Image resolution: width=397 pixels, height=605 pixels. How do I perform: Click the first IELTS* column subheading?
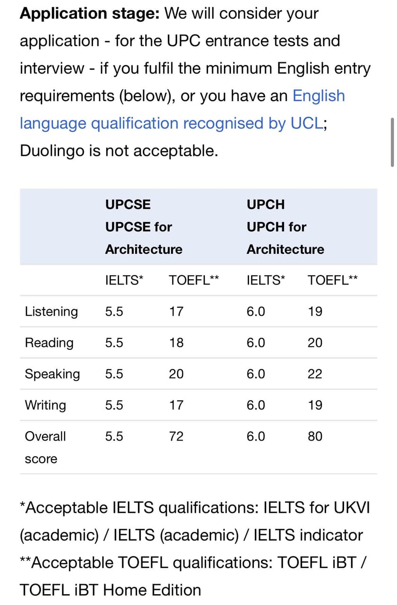124,280
